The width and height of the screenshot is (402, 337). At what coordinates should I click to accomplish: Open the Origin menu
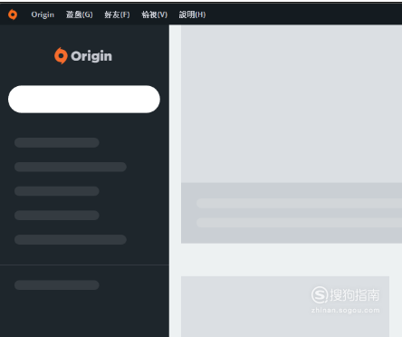(x=43, y=14)
